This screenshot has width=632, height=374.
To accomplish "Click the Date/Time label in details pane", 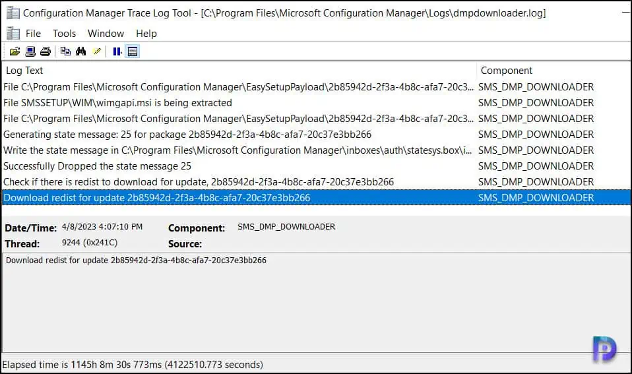I will click(x=30, y=228).
